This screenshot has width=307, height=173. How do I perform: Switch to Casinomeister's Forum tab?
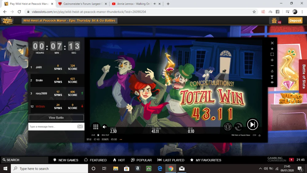tap(82, 4)
